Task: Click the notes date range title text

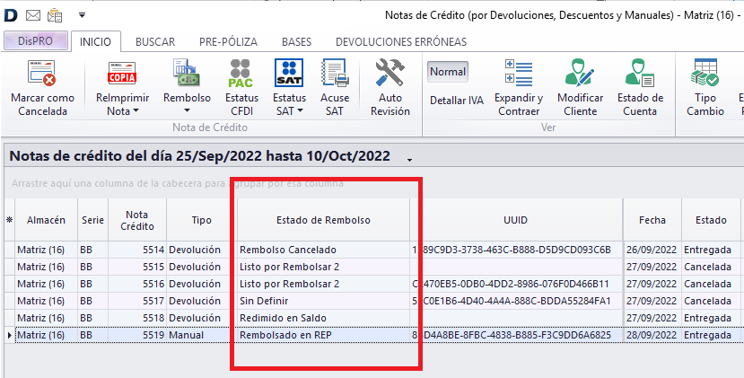Action: 200,155
